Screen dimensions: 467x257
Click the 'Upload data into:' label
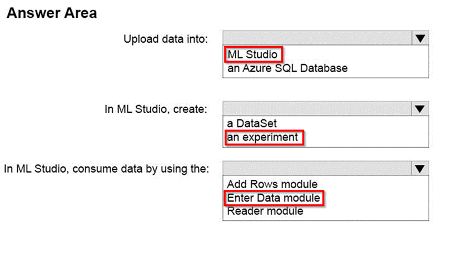click(x=166, y=39)
